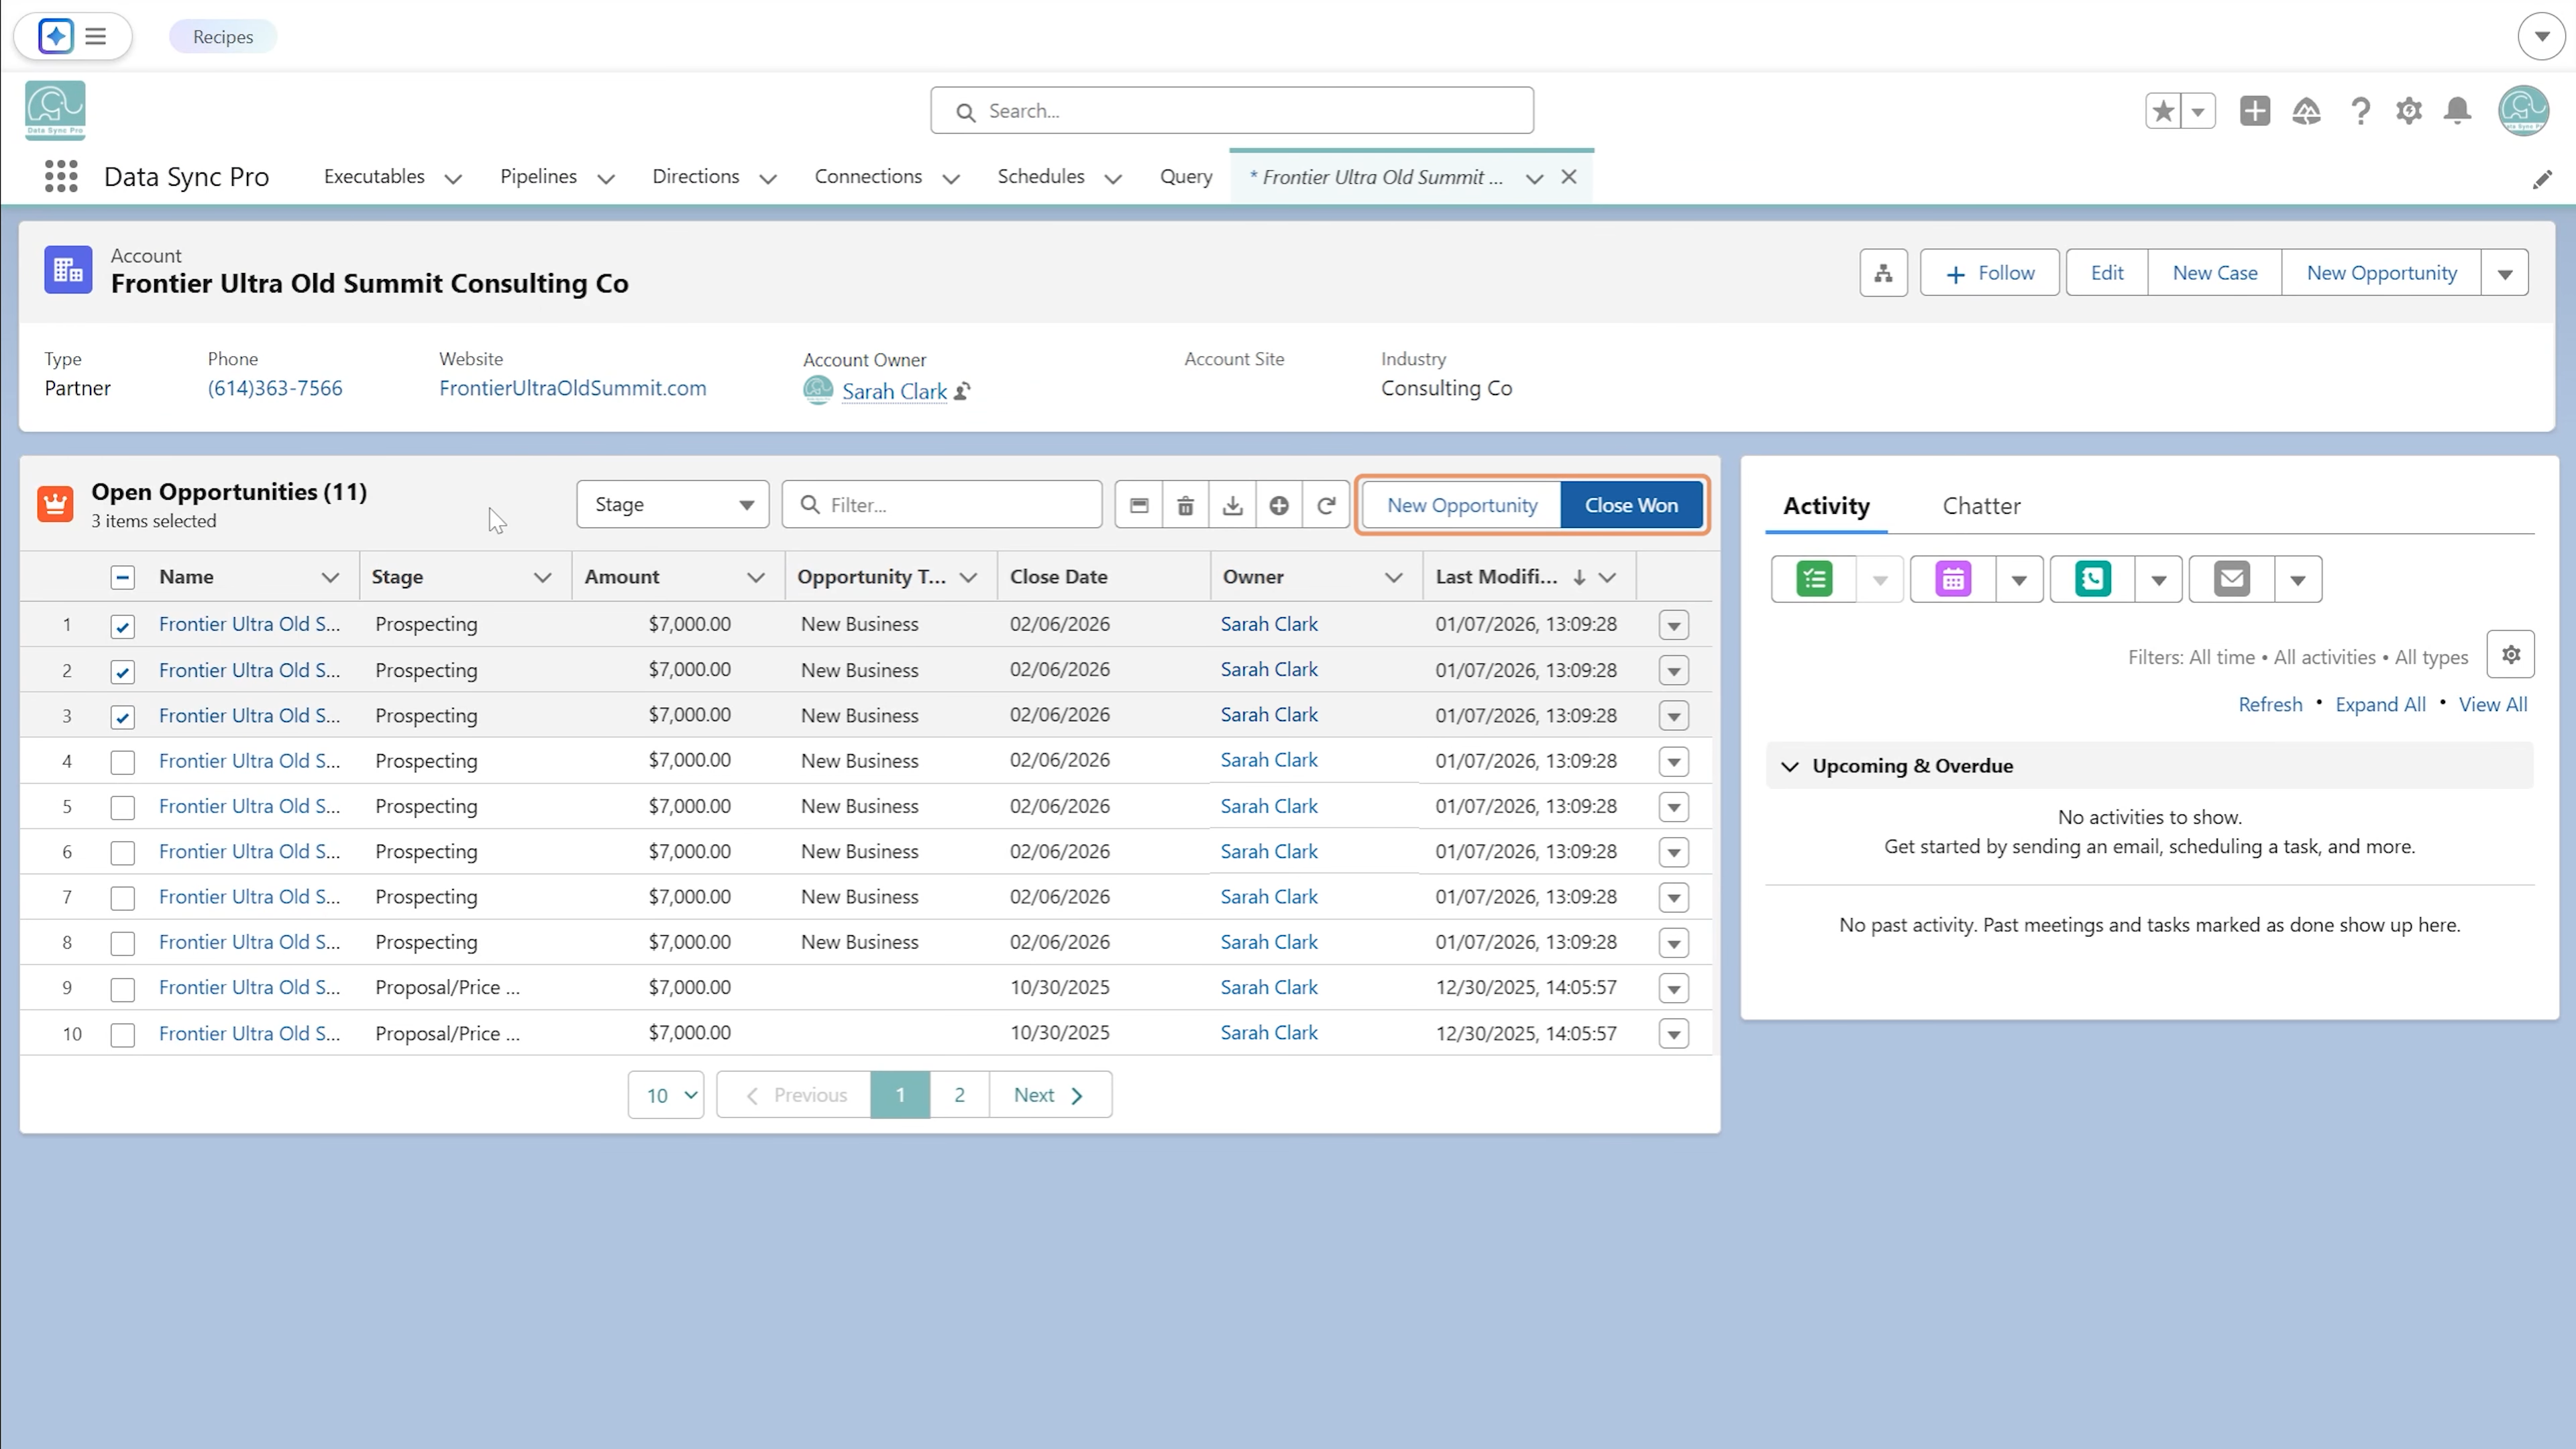The width and height of the screenshot is (2576, 1449).
Task: Open the Schedules nav item
Action: coord(1041,176)
